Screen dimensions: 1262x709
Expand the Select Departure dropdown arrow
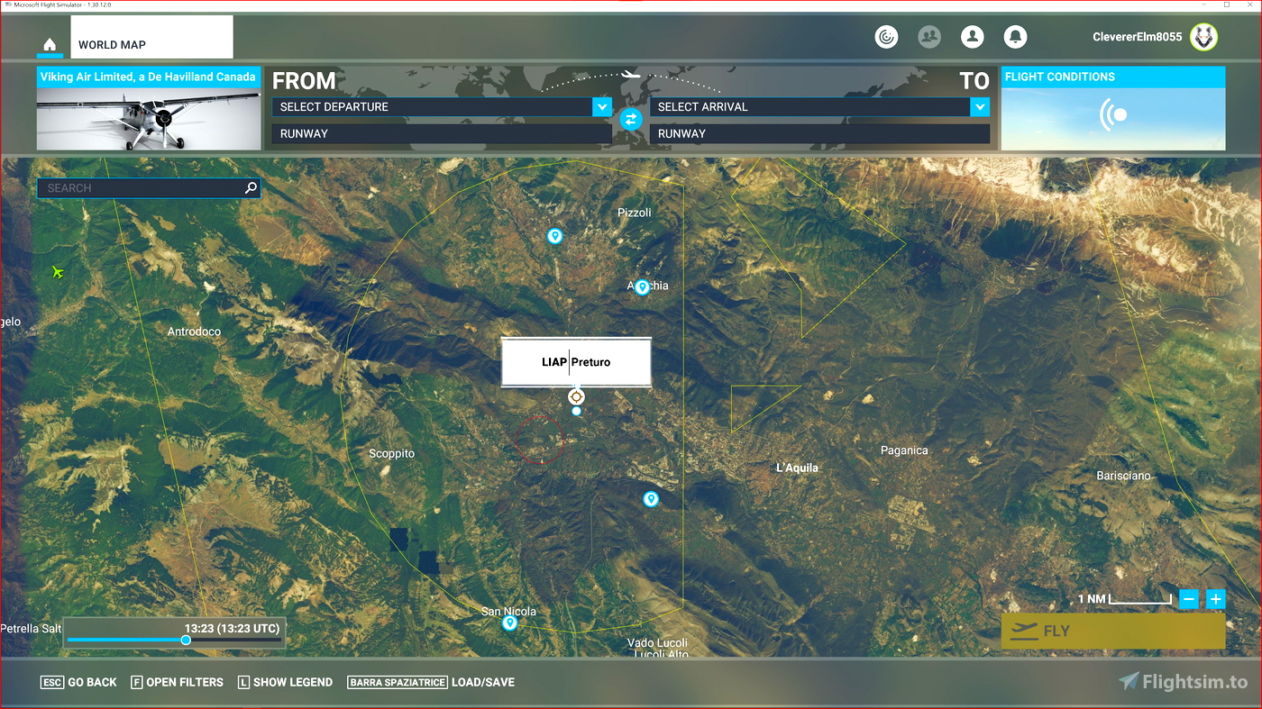(602, 107)
